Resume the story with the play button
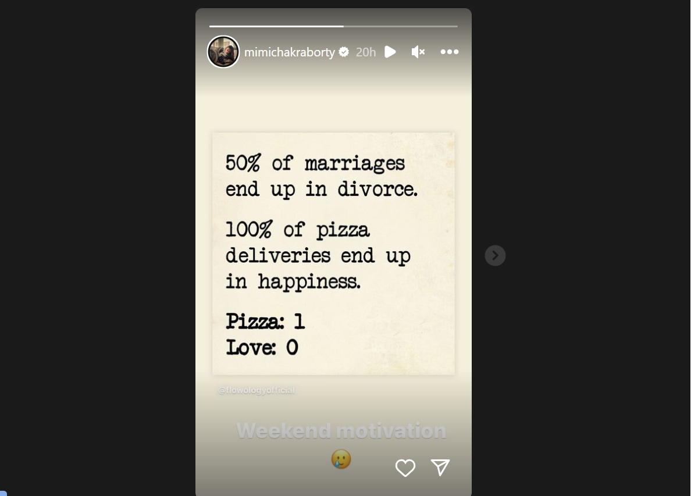Screen dimensions: 698x496 click(390, 52)
